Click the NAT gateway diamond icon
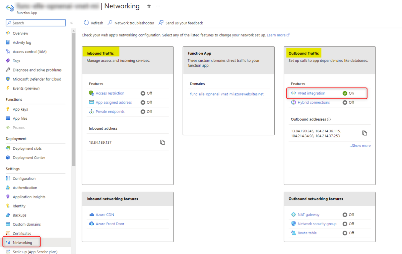Viewport: 402px width, 254px height. (x=293, y=215)
